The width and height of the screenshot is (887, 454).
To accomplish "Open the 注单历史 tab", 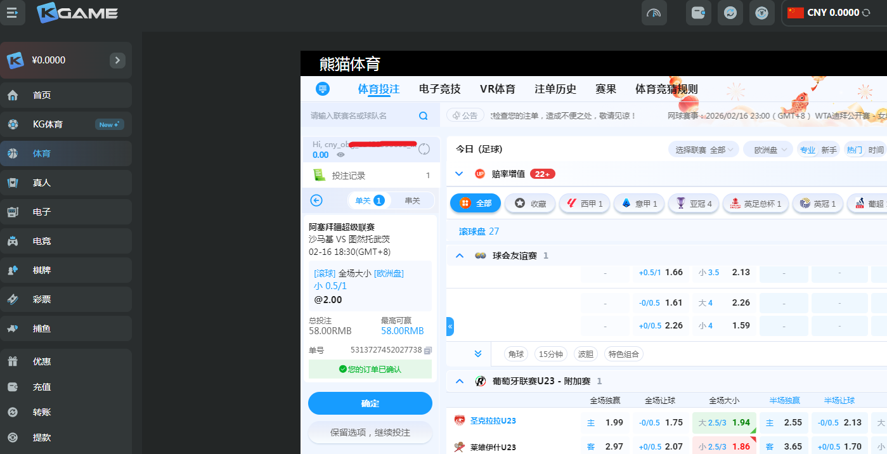I will (x=555, y=89).
